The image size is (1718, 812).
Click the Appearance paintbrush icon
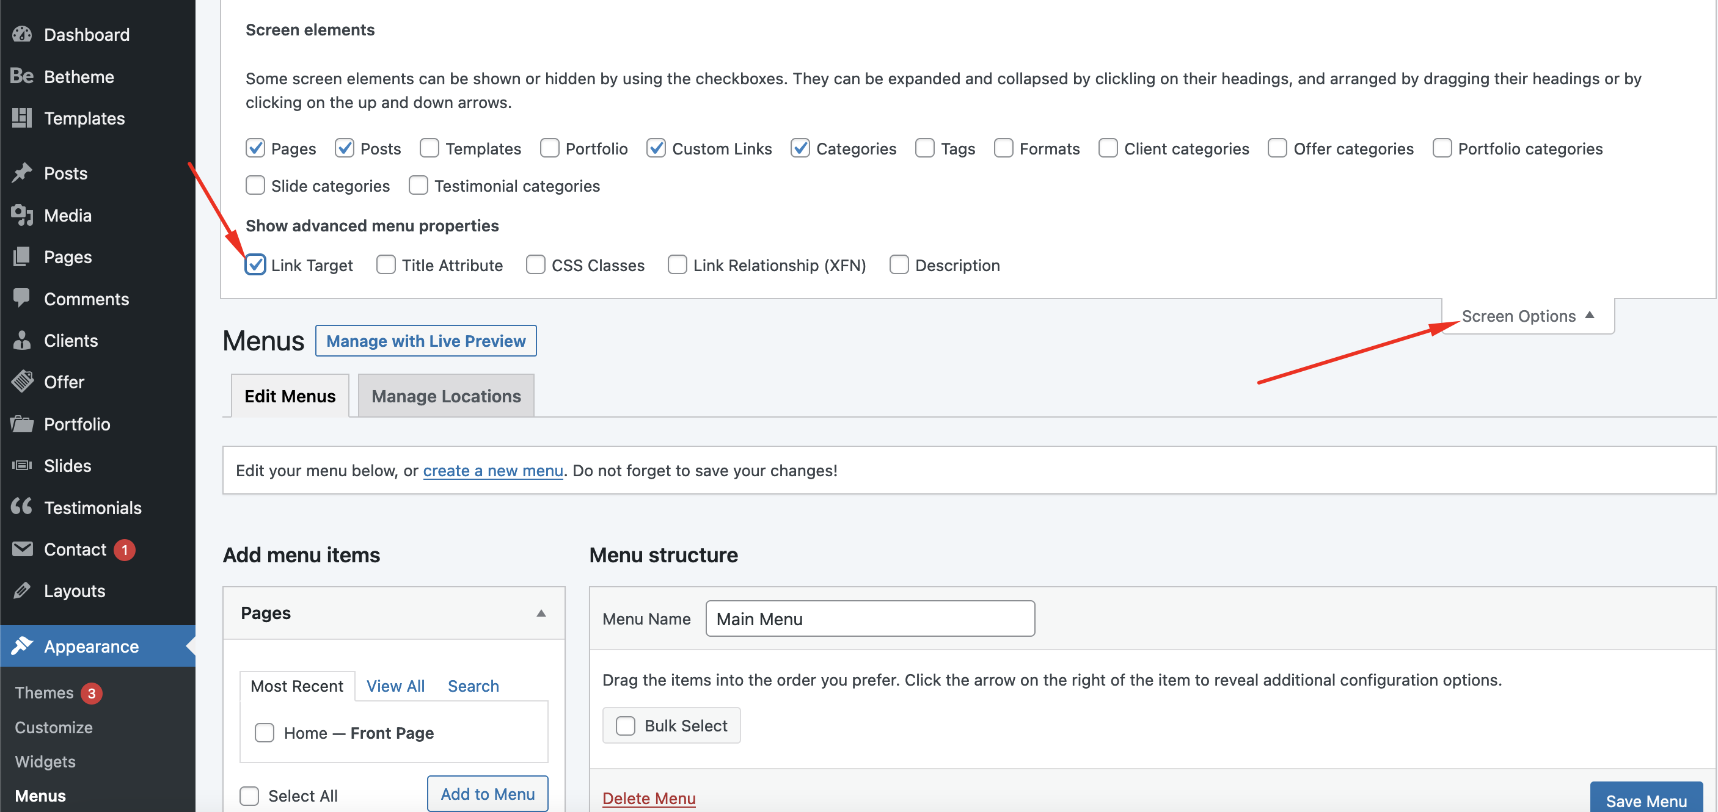pyautogui.click(x=22, y=645)
